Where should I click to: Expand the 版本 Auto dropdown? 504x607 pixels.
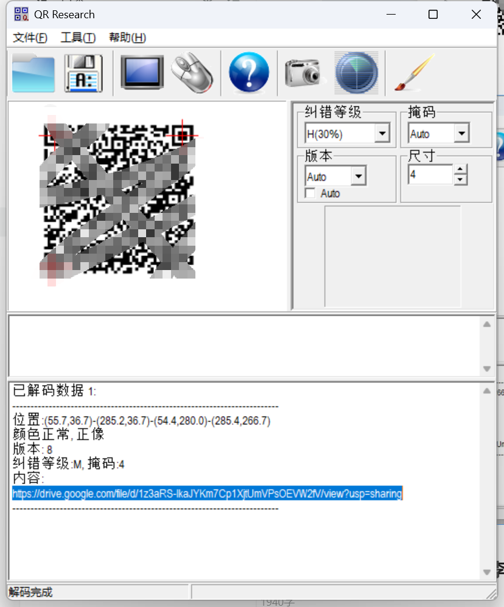click(x=359, y=176)
